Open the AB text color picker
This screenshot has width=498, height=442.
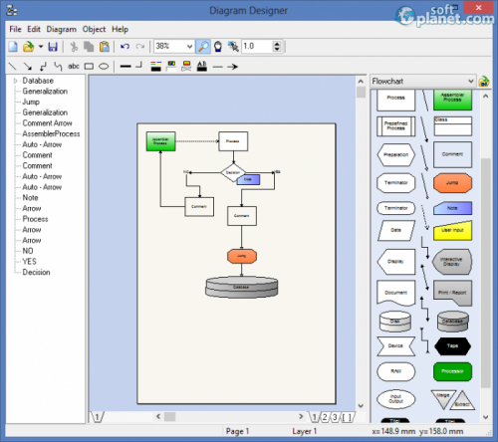(202, 67)
